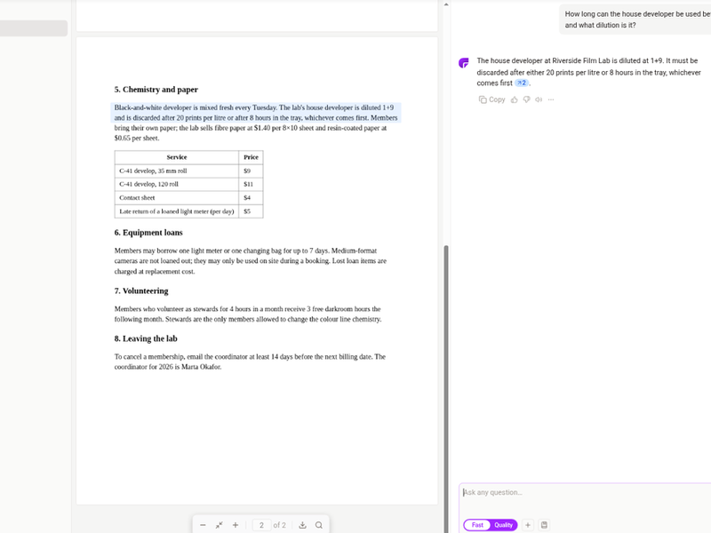
Task: Click the heading 6. Equipment loans
Action: [148, 233]
